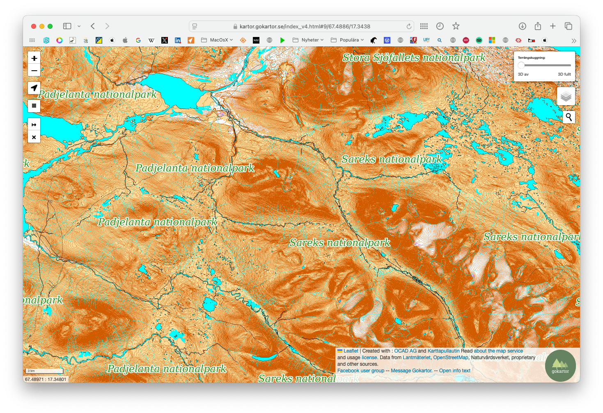
Task: Click the Safari address bar
Action: (305, 26)
